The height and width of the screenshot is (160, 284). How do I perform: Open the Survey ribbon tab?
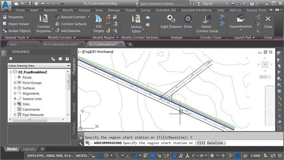(x=146, y=10)
